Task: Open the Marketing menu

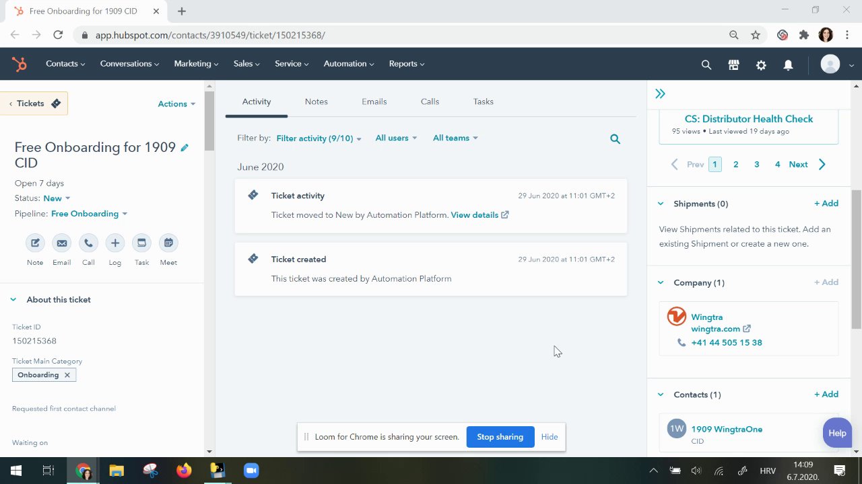Action: pos(196,64)
